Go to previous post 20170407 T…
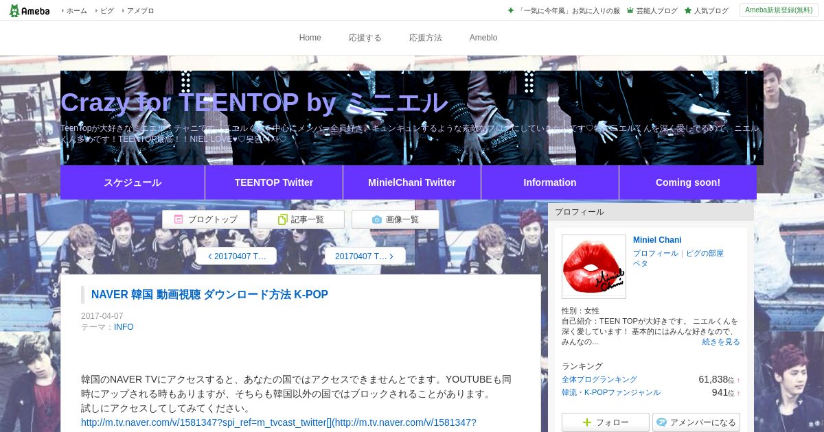 (x=236, y=256)
